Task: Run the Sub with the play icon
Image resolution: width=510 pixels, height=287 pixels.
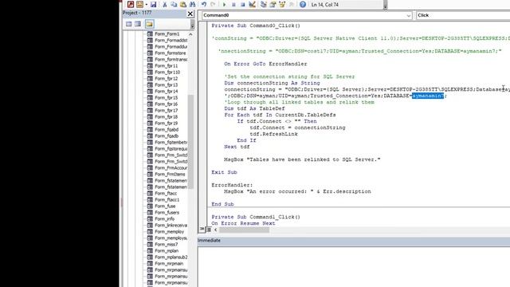Action: pyautogui.click(x=224, y=4)
